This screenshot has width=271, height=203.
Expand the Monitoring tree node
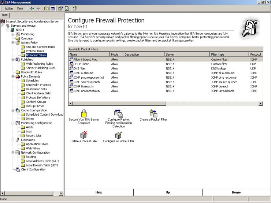pos(13,34)
